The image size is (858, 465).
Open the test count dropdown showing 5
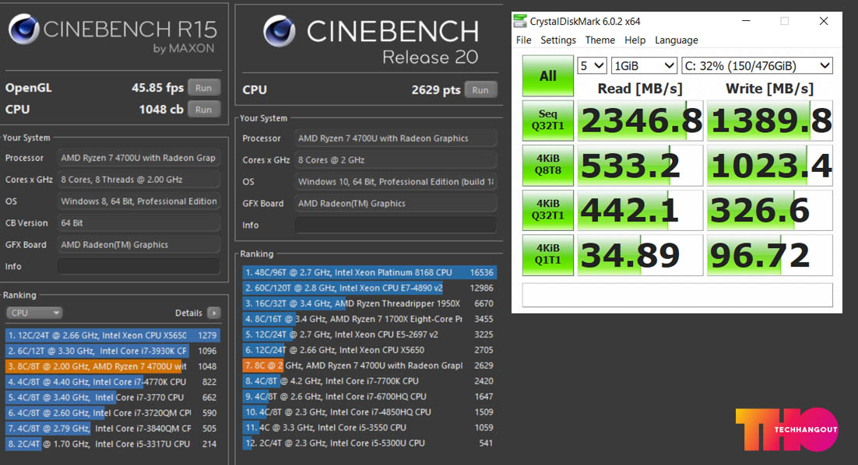point(592,66)
